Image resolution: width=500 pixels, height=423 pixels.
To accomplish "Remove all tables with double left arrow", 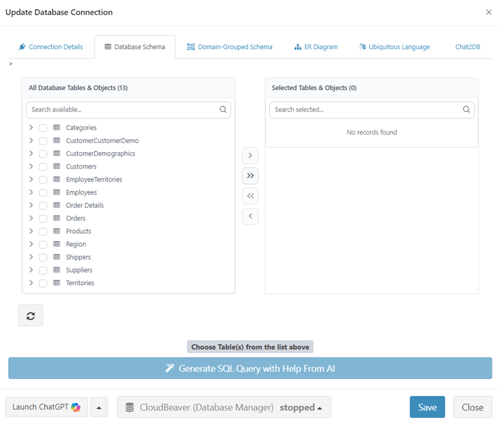I will [x=250, y=196].
